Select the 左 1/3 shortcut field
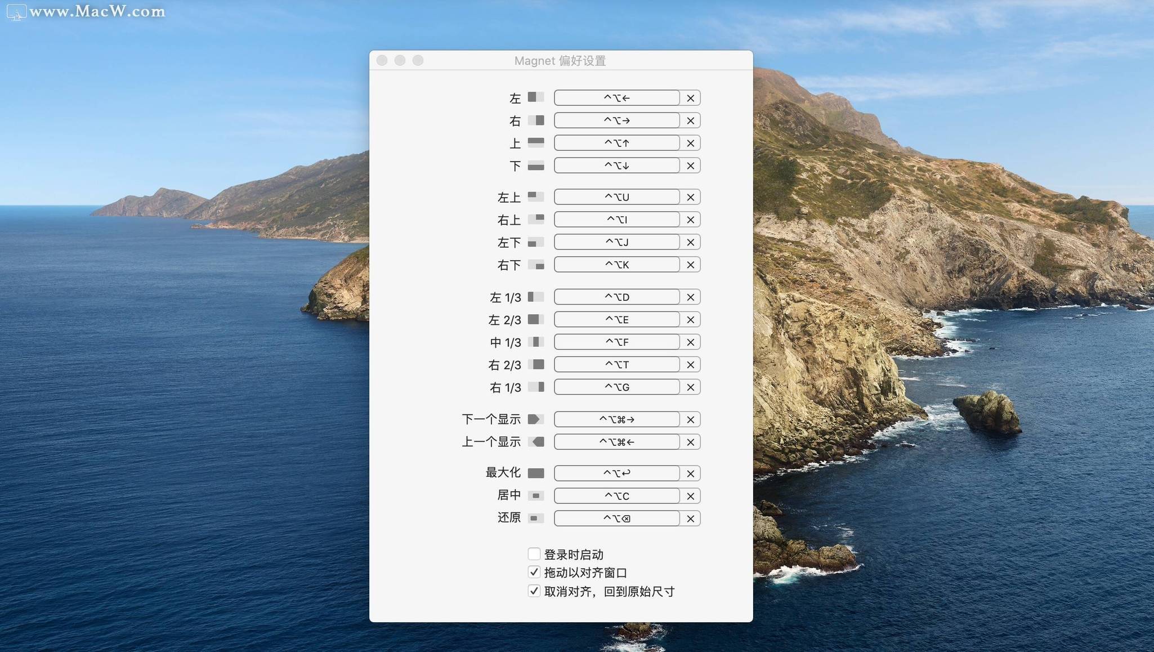The width and height of the screenshot is (1154, 652). click(616, 297)
